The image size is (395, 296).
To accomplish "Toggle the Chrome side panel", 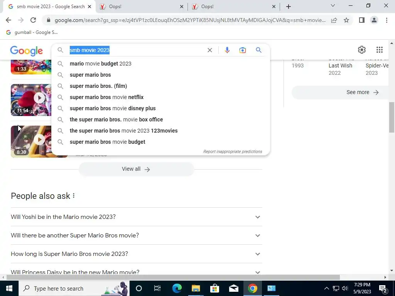I will 362,20.
